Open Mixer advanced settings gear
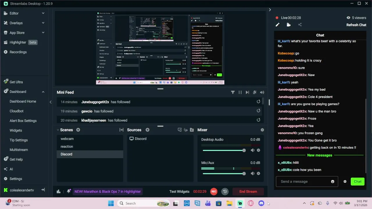372x209 pixels. (262, 130)
